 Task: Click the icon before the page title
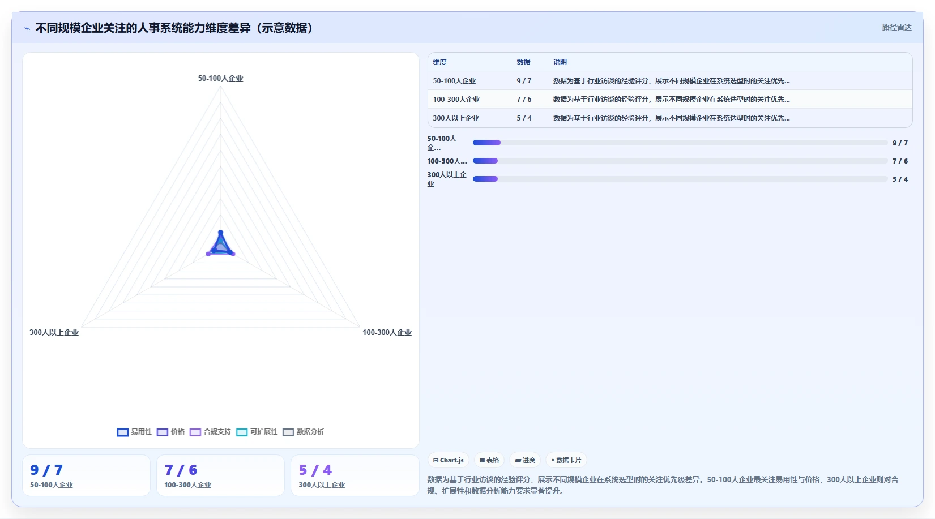point(27,28)
